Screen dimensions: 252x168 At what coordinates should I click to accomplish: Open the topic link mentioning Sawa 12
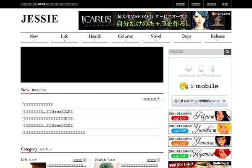(x=50, y=126)
